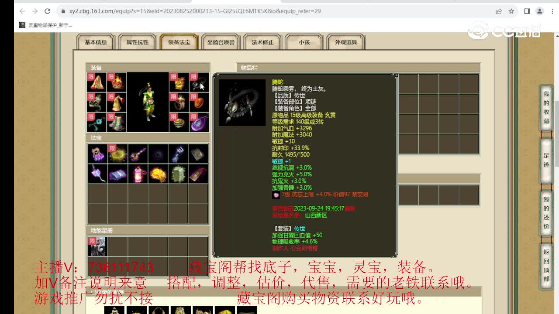The image size is (559, 314).
Task: Click the pink gem icon beside 7级 抗忘上限
Action: [x=276, y=195]
